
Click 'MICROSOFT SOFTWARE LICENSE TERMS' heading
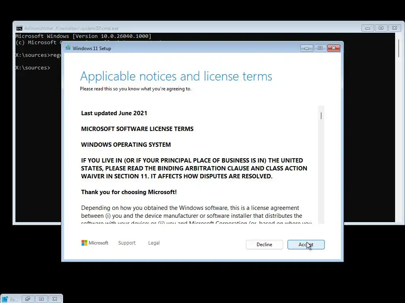(137, 129)
